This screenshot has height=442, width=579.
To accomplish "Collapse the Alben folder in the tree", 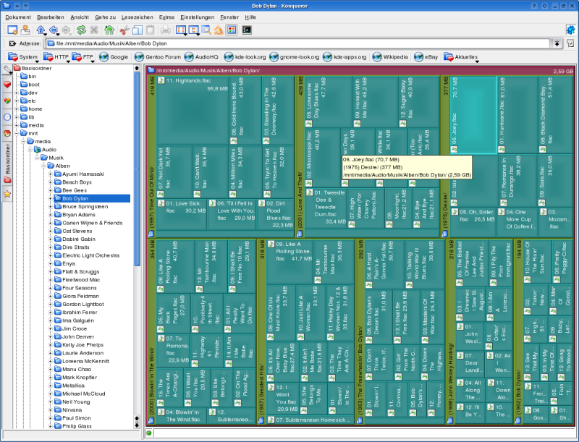I will [44, 166].
